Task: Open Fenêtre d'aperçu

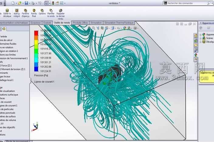Action: (x=26, y=13)
